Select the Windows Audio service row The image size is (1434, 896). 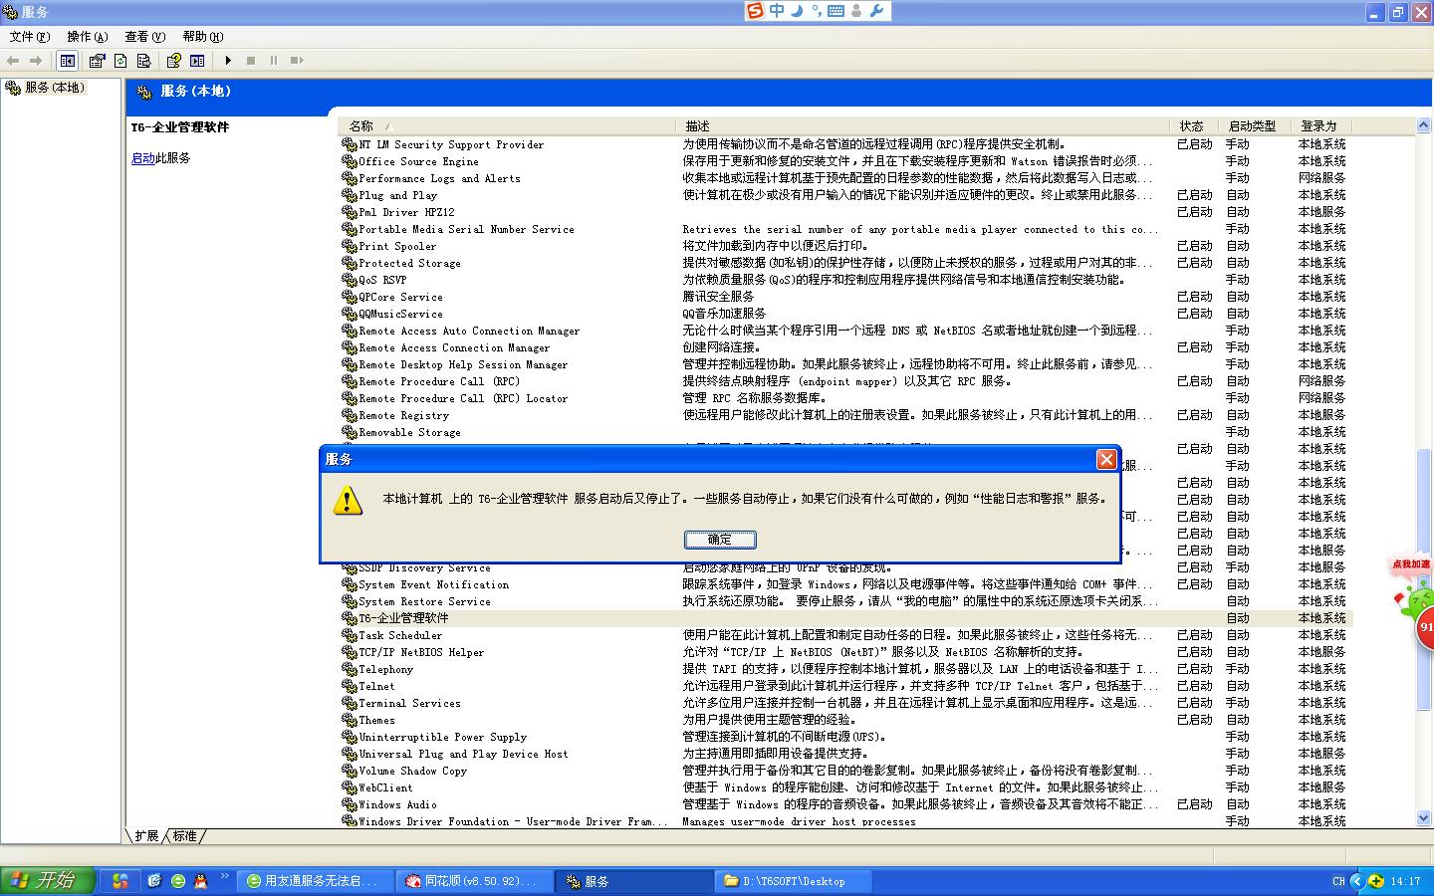[x=846, y=804]
